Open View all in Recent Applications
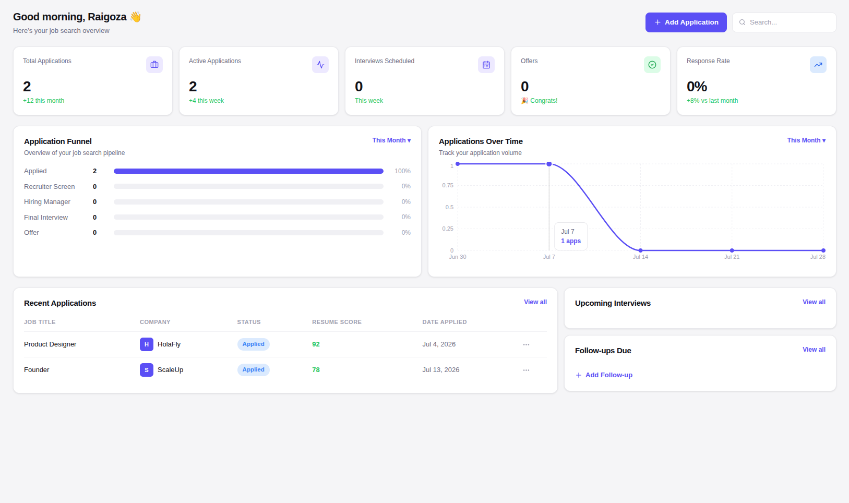849x503 pixels. pyautogui.click(x=535, y=302)
